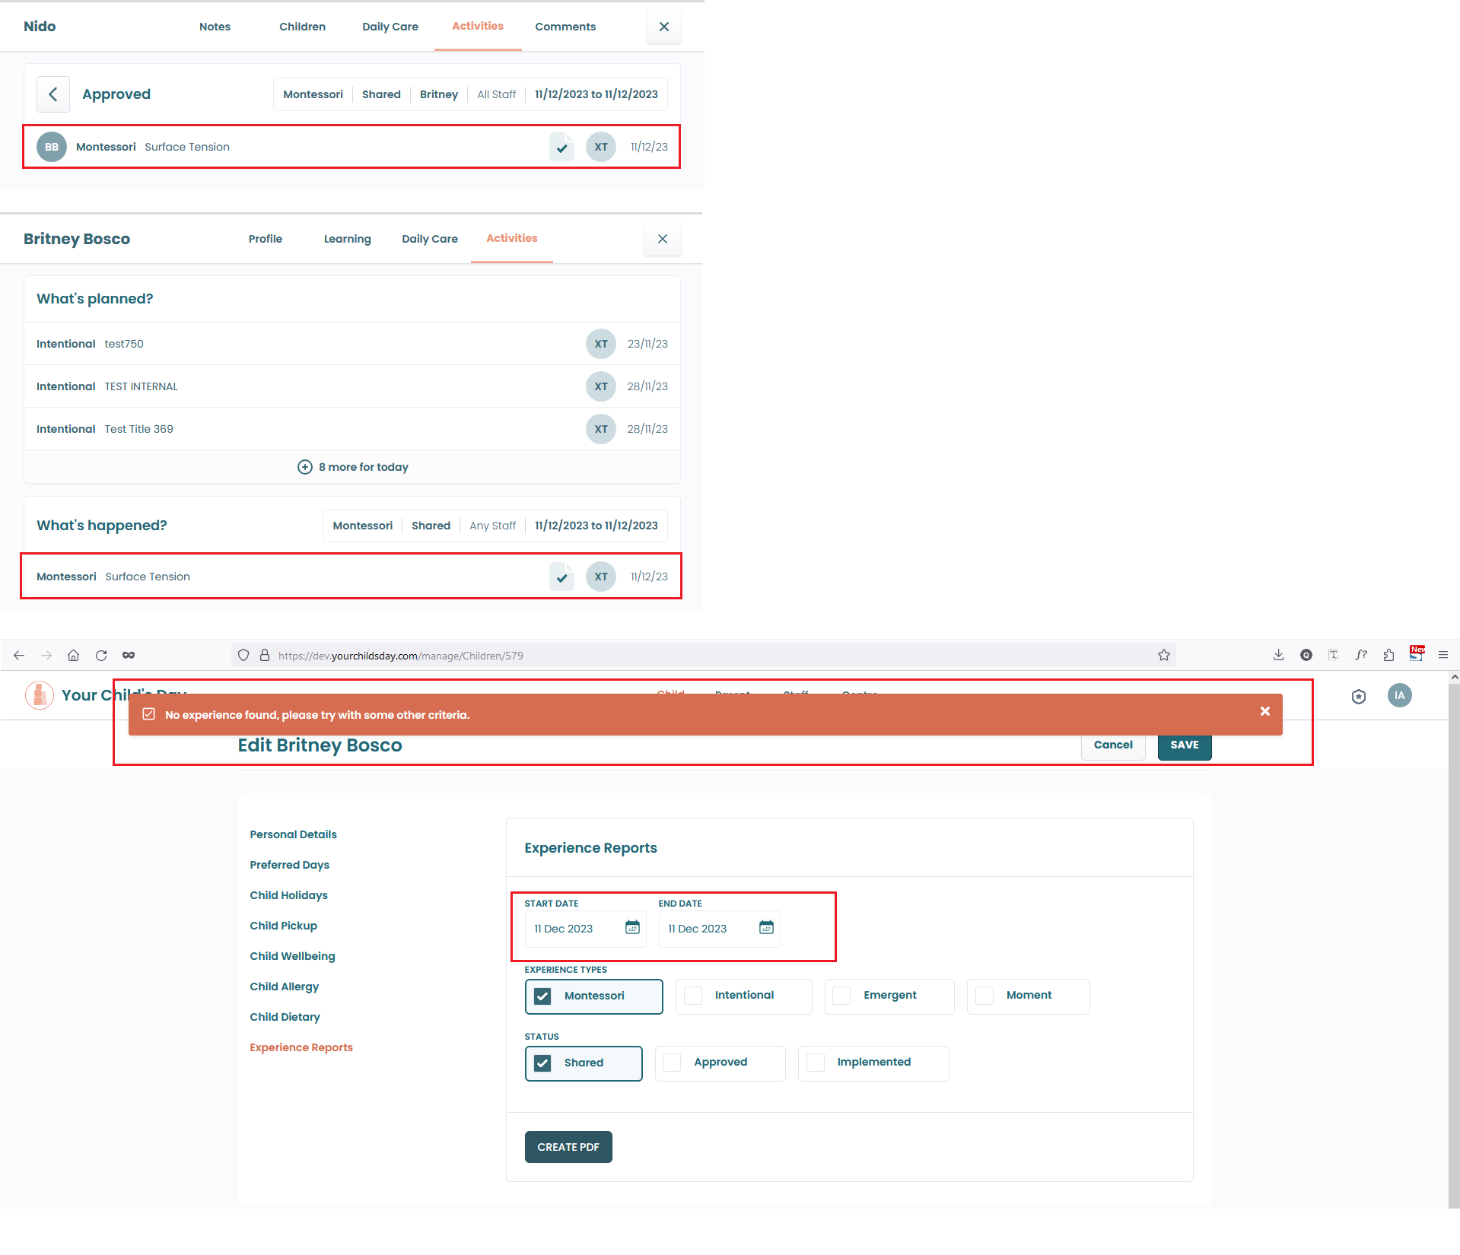Screen dimensions: 1460x1255
Task: Go forward in the browser
Action: (x=46, y=655)
